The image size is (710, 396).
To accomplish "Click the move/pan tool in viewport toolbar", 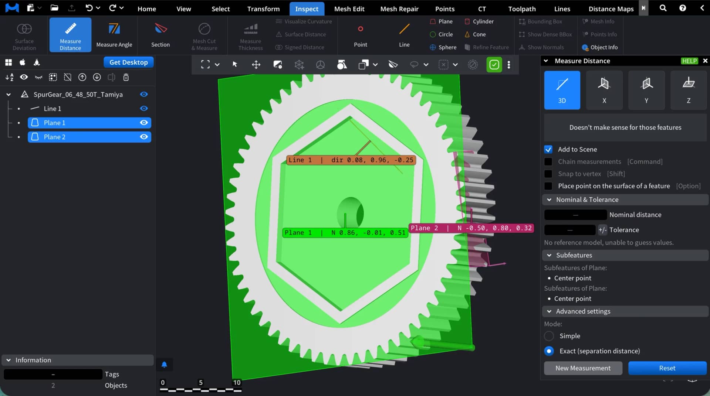I will coord(256,65).
